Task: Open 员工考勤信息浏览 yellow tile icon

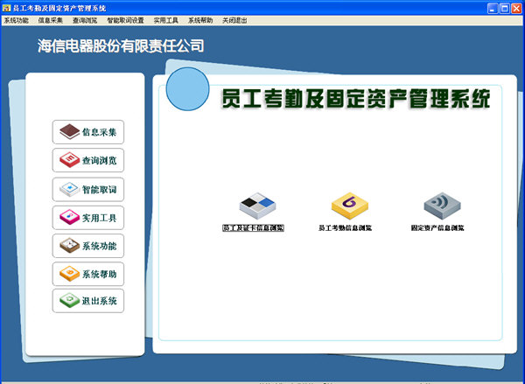Action: (x=348, y=206)
